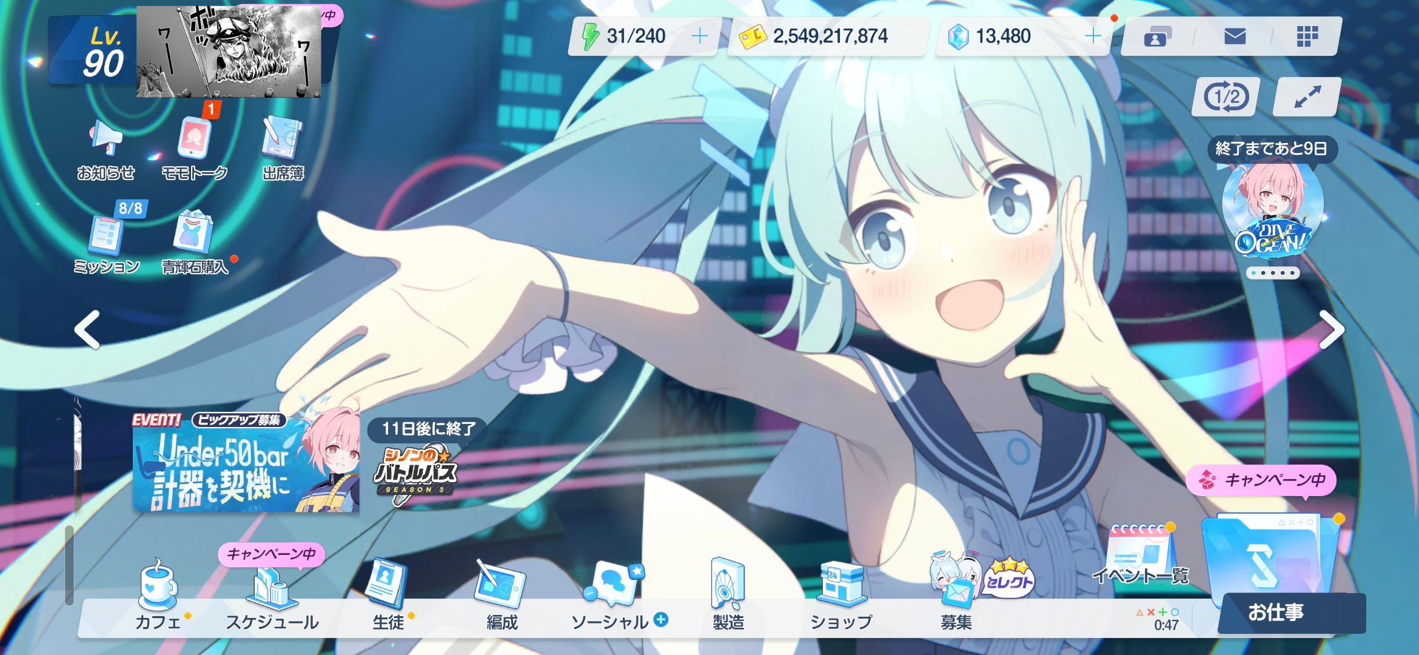
Task: Add energy with the AP plus button
Action: tap(699, 36)
